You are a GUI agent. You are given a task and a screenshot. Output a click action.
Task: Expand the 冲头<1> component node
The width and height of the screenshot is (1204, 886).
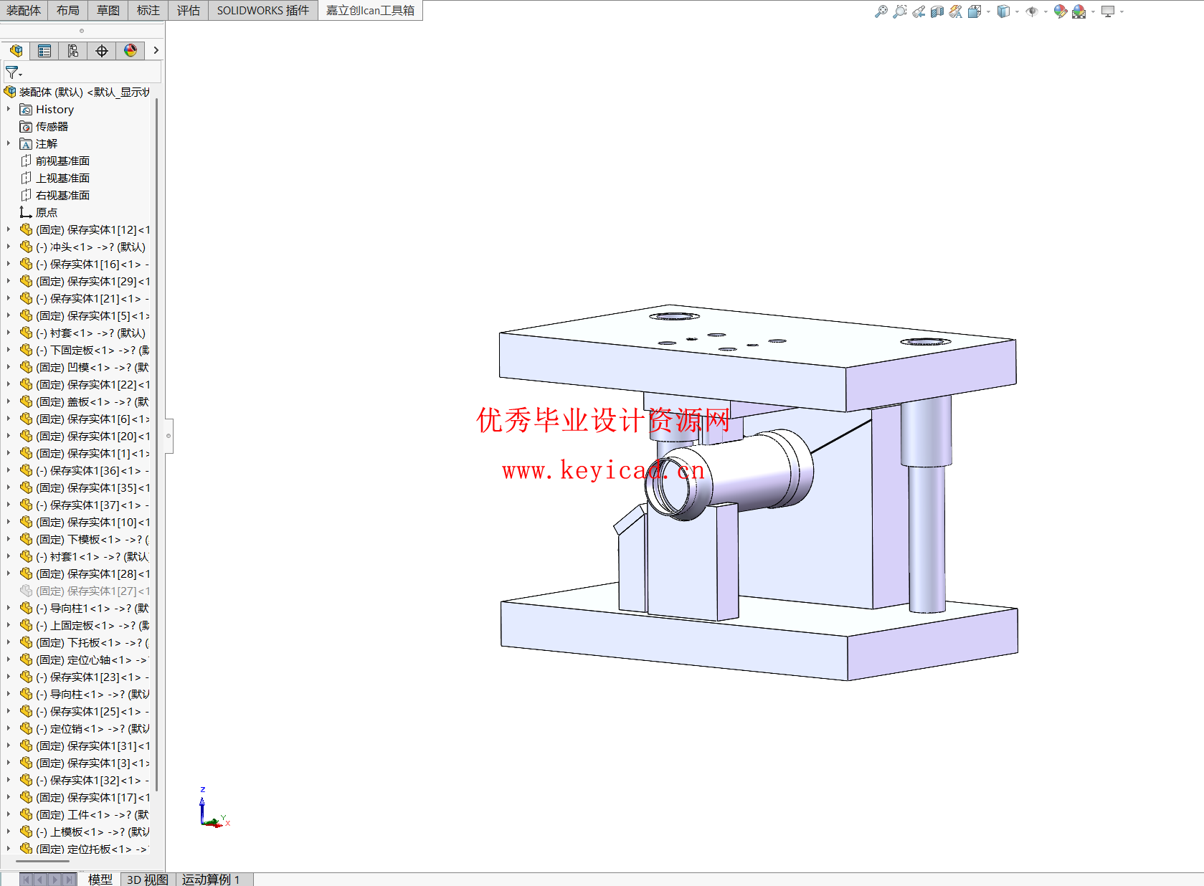[x=9, y=247]
